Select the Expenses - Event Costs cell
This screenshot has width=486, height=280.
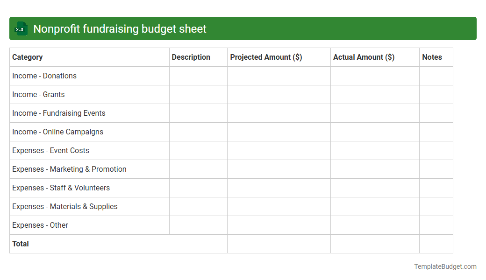point(50,150)
